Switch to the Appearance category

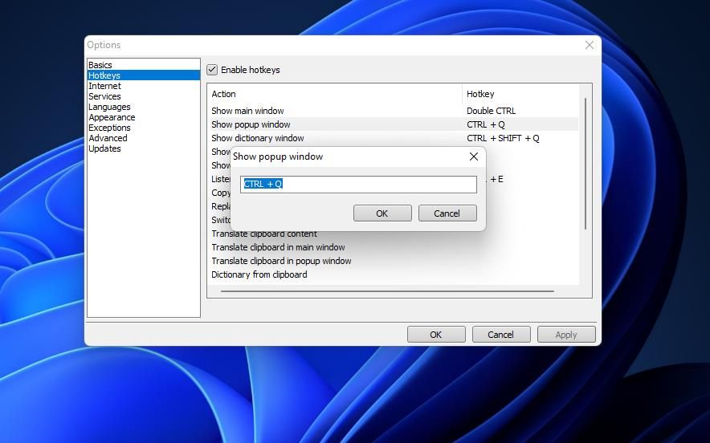(x=112, y=117)
